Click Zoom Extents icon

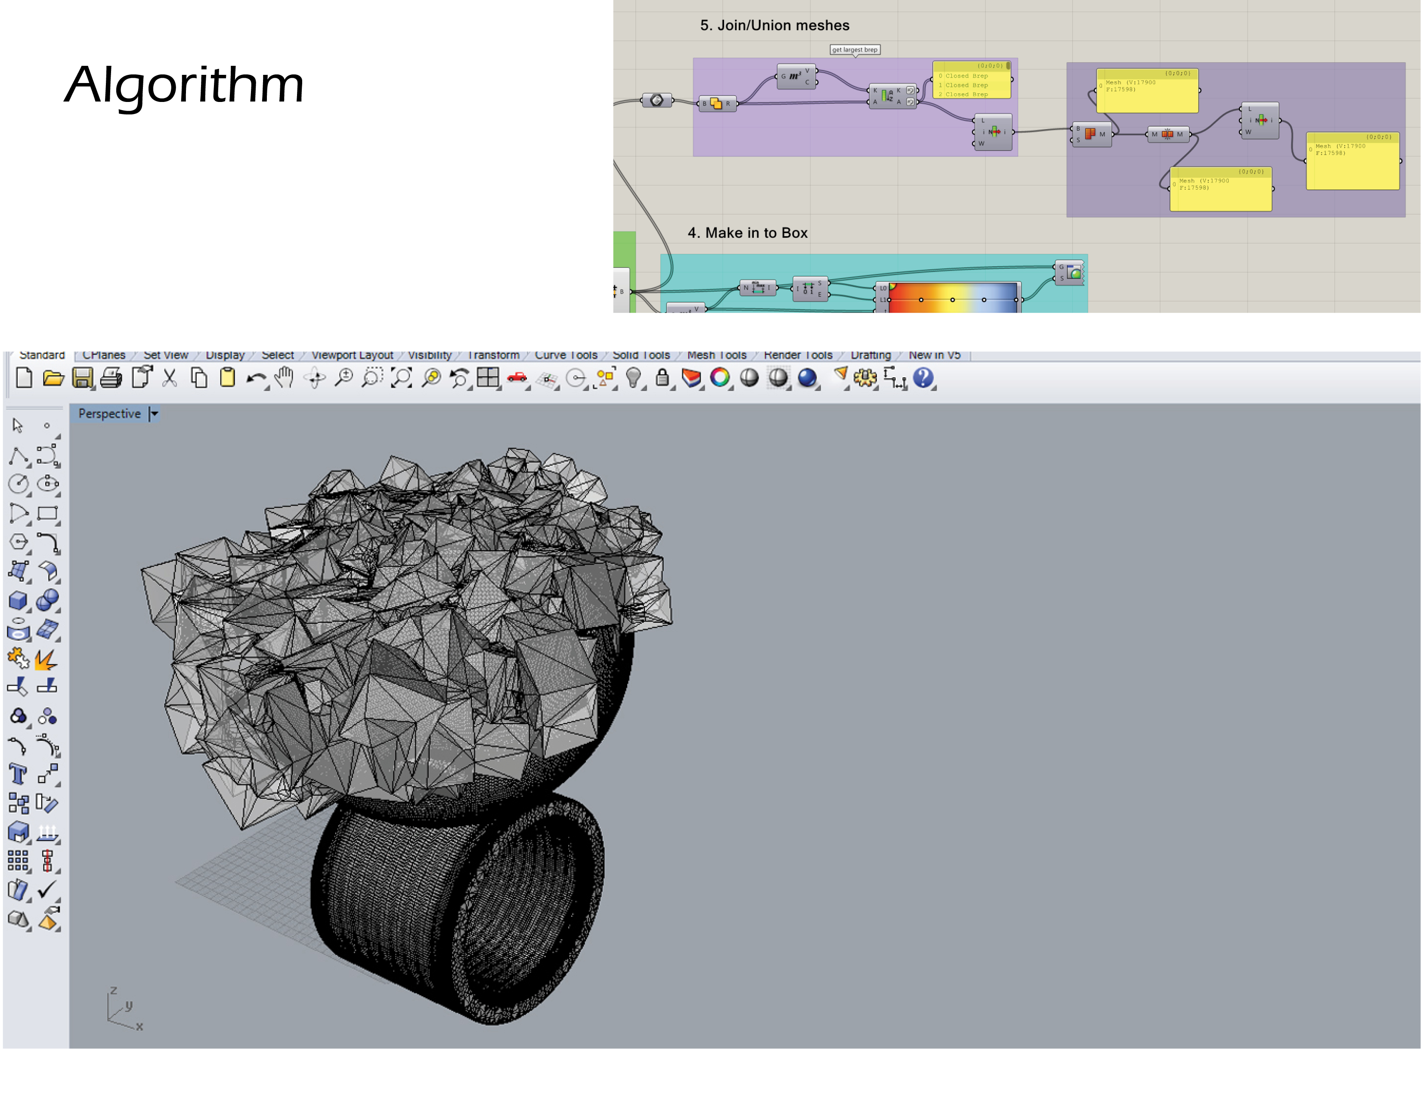click(402, 378)
